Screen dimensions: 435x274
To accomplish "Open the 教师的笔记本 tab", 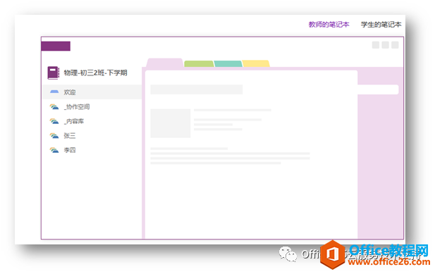I will [x=329, y=25].
